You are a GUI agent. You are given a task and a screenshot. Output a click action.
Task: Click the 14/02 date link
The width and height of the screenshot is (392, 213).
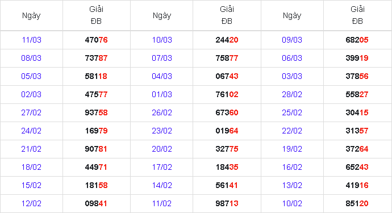[162, 186]
